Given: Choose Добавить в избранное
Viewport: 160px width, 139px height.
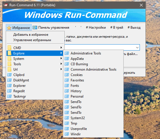Looking at the screenshot, I should [31, 35].
